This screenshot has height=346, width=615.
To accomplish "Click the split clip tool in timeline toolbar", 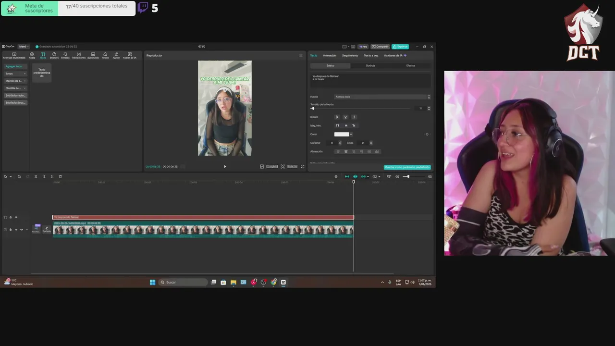I will coord(36,176).
